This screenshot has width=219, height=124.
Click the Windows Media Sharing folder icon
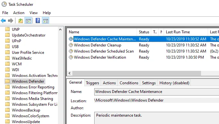tap(7, 98)
